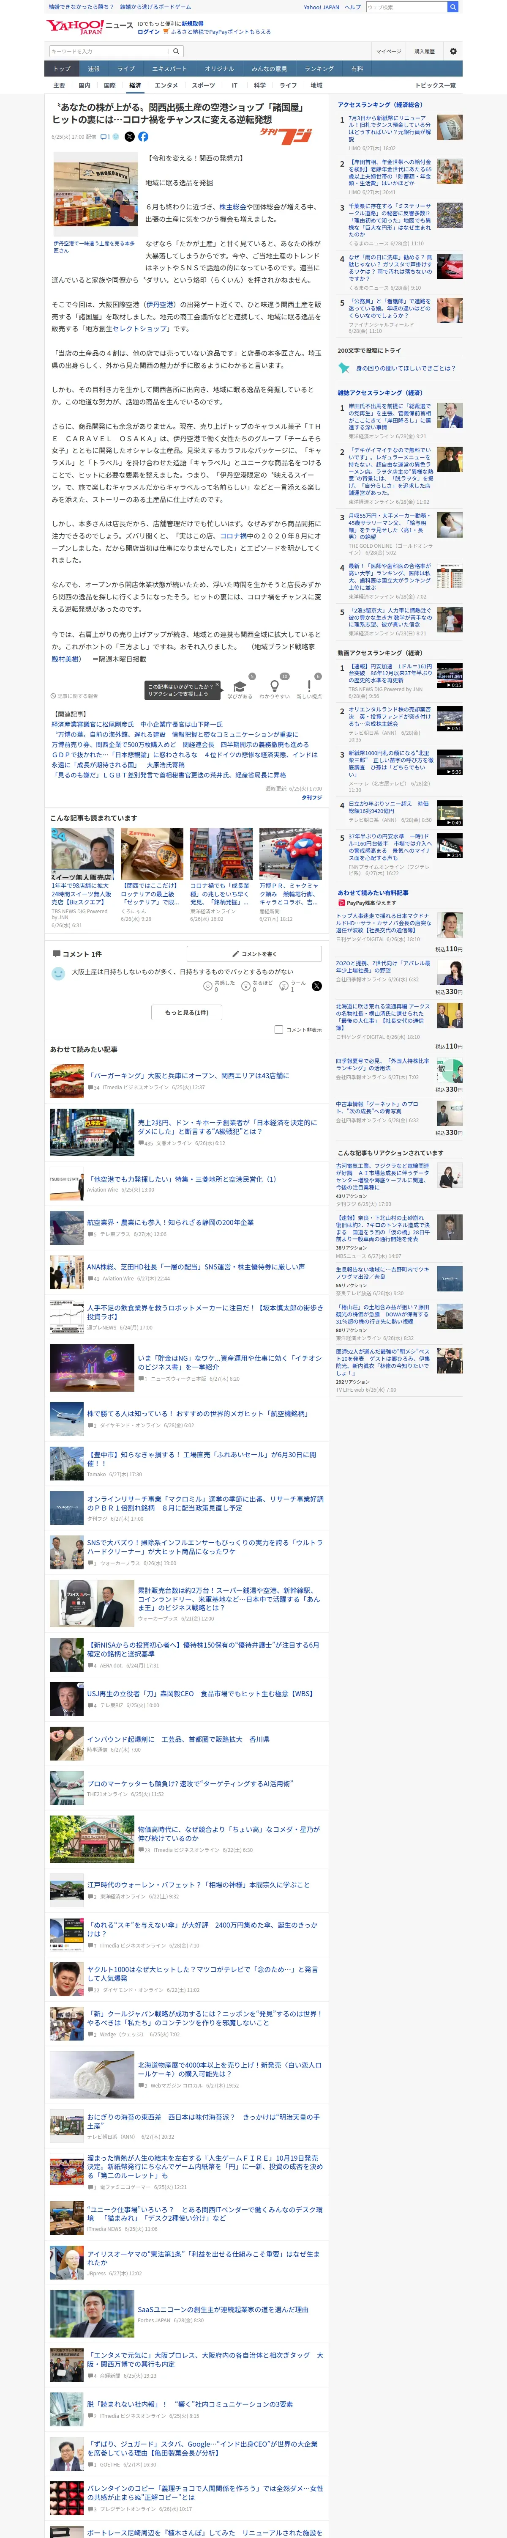Click the Yahoo! JAPAN link in the top bar
This screenshot has width=507, height=2538.
[321, 7]
